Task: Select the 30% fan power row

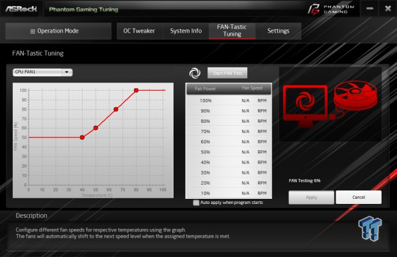Action: pos(229,173)
